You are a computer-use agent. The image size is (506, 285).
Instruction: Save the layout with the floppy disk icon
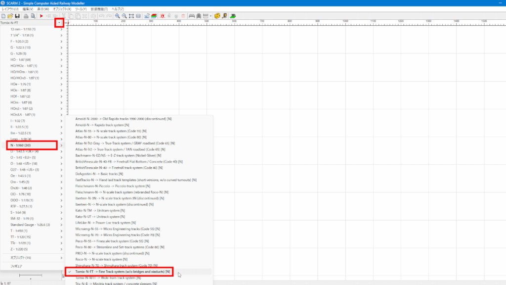(17, 16)
